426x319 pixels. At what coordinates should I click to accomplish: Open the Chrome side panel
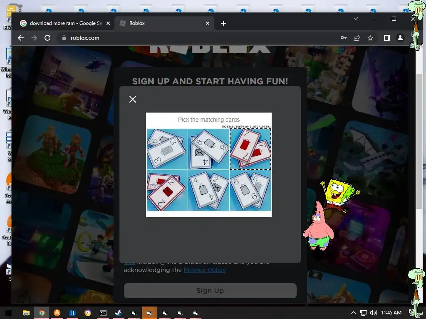pos(387,38)
